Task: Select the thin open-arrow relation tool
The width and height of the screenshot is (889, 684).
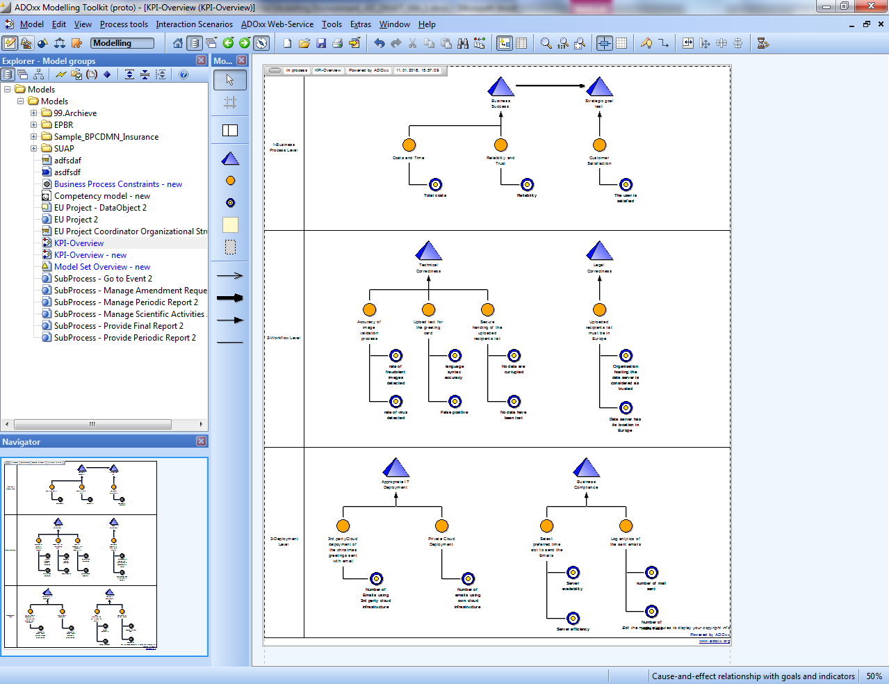Action: coord(230,275)
